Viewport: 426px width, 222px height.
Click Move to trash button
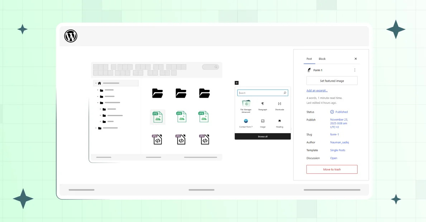[x=332, y=169]
